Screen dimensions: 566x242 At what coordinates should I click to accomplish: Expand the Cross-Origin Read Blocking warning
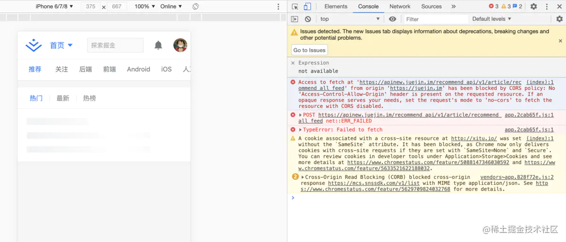302,177
